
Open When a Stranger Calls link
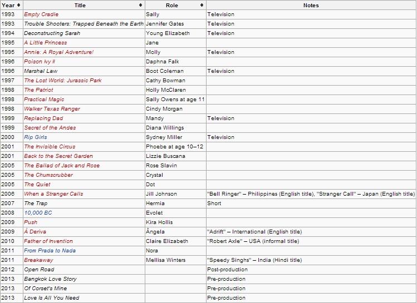[x=53, y=194]
